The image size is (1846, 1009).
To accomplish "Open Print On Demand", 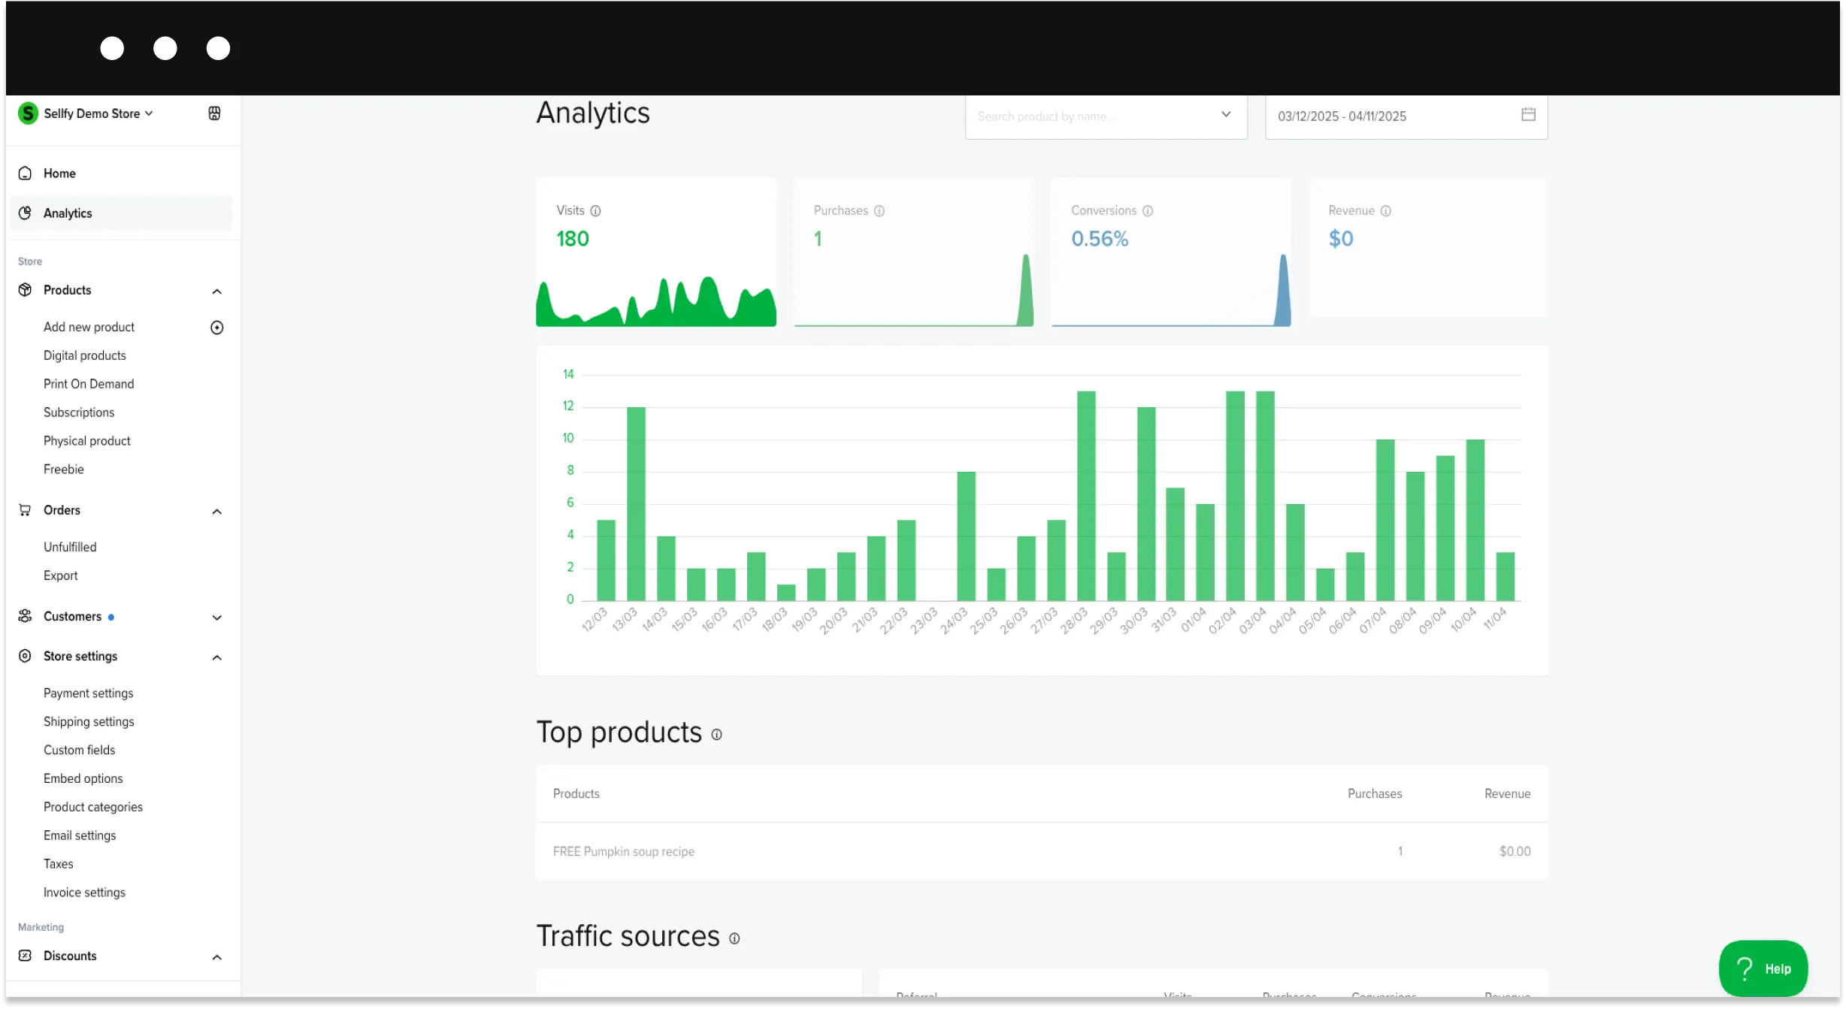I will point(89,384).
